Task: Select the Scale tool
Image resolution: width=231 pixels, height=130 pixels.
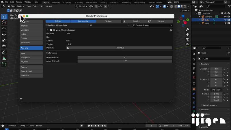Action: 4,40
